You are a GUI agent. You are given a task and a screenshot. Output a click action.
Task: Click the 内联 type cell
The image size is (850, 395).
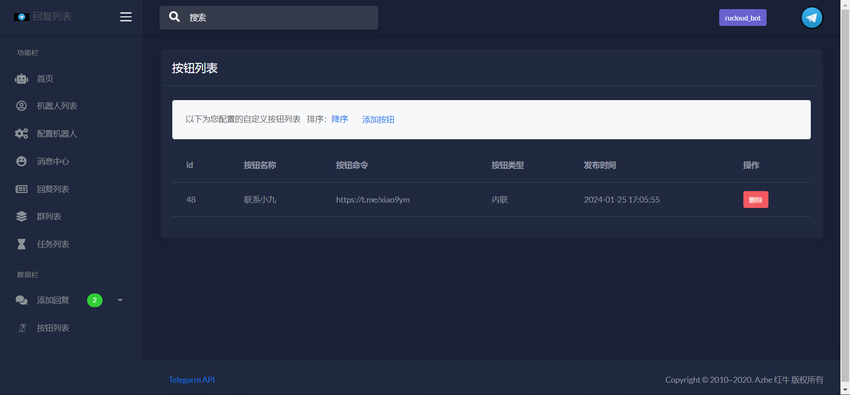[x=500, y=200]
